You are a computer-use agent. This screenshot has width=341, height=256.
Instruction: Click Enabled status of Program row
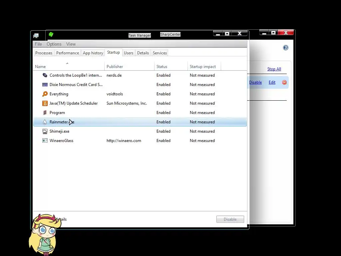163,113
